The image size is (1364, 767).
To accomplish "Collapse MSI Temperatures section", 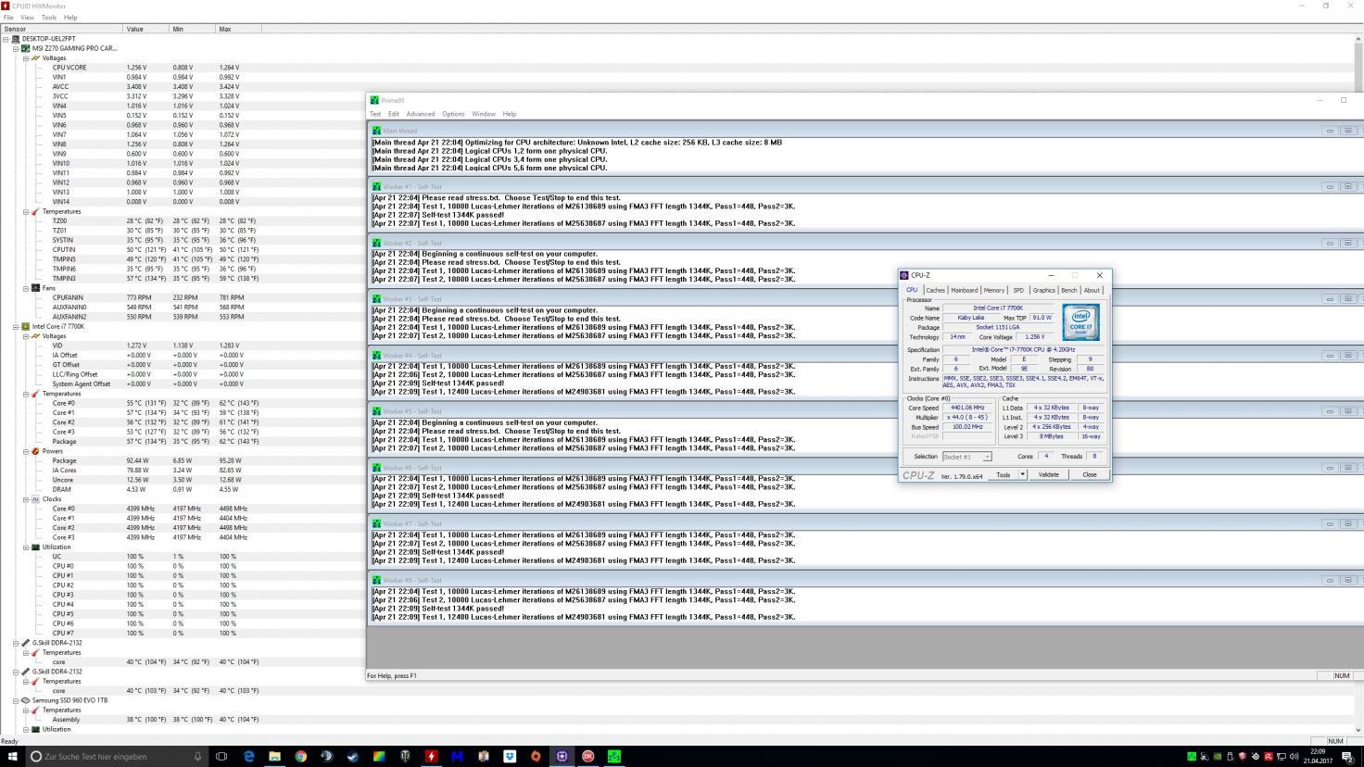I will [26, 211].
